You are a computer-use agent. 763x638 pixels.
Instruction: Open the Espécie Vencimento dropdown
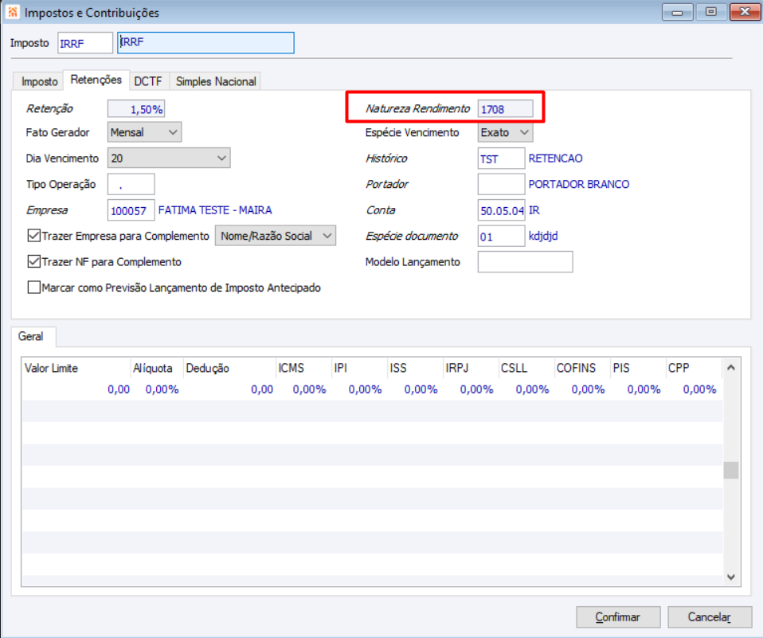pyautogui.click(x=505, y=132)
